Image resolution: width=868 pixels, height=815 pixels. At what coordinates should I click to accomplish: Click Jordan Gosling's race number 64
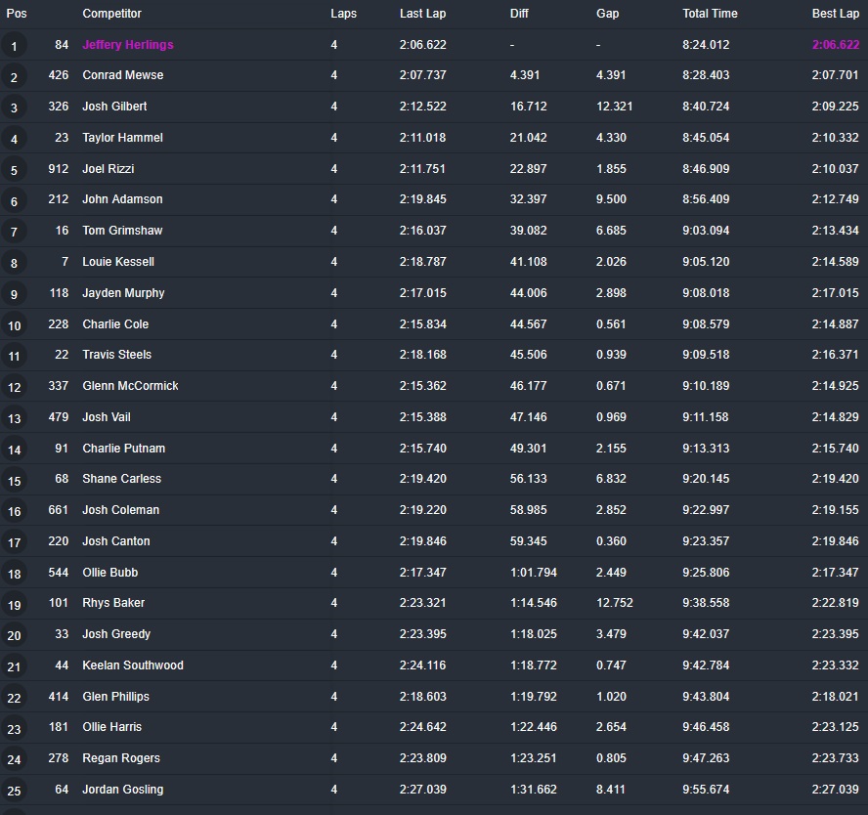[62, 790]
